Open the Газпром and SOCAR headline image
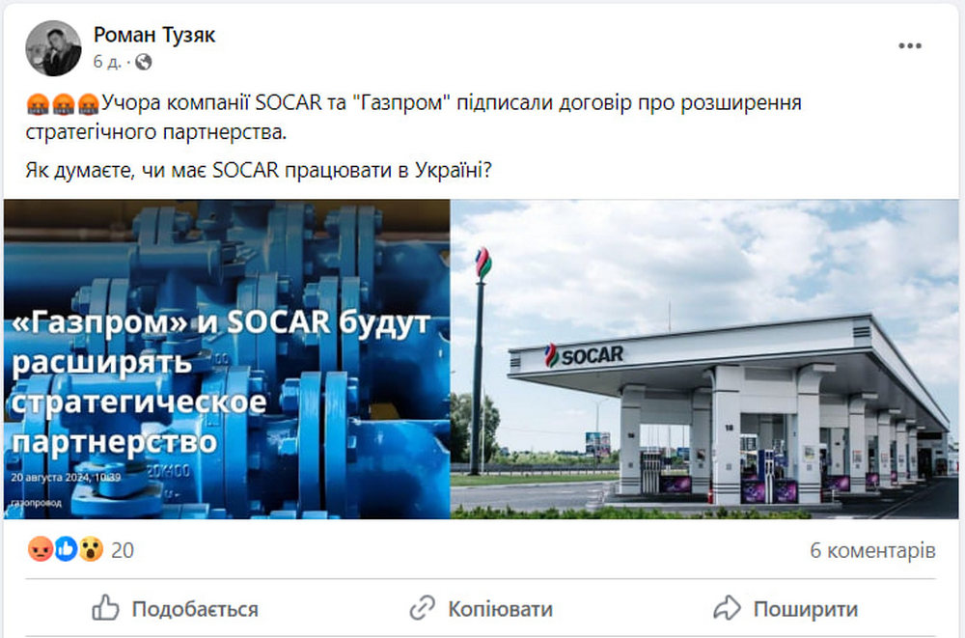Viewport: 965px width, 638px height. (227, 359)
